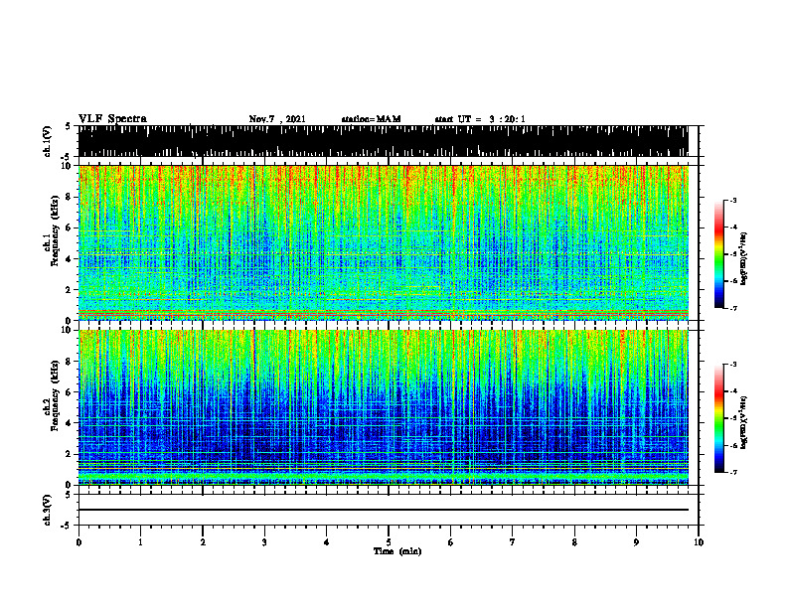Click the ch.2 frequency axis "6" tick label
The image size is (787, 608).
point(69,392)
